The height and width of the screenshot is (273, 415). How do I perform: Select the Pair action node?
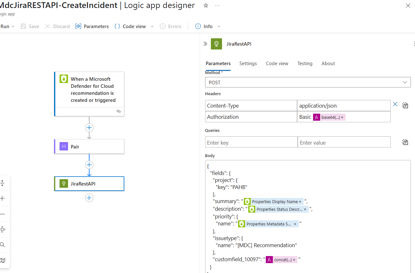click(x=89, y=147)
